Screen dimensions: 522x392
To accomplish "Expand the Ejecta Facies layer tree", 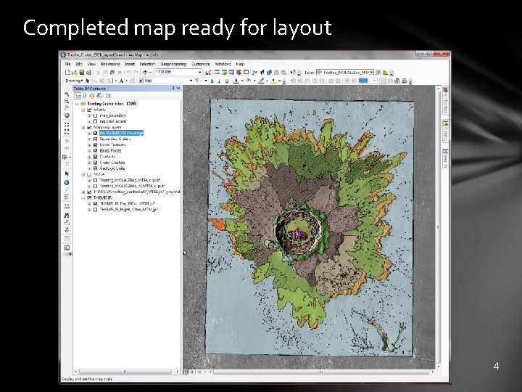I will [x=90, y=151].
